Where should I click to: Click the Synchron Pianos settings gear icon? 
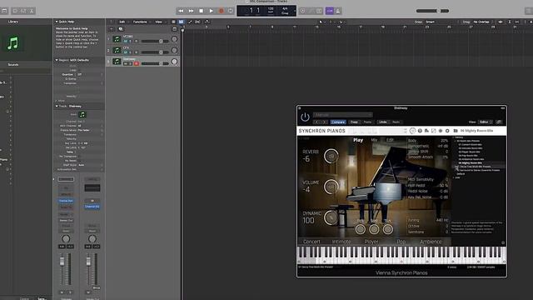click(x=447, y=131)
